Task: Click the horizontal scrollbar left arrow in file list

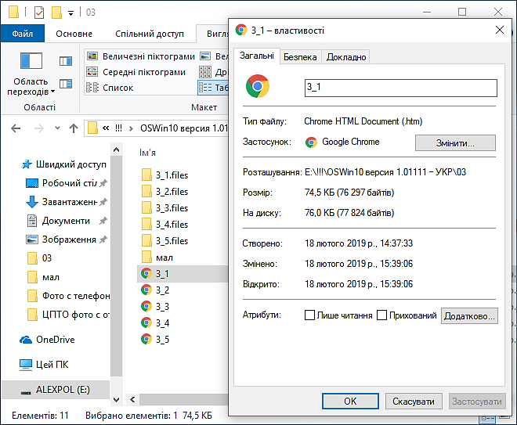Action: pyautogui.click(x=132, y=400)
